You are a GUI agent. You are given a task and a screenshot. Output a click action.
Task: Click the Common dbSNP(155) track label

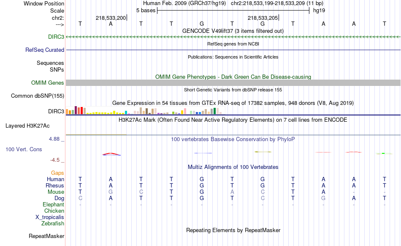38,96
